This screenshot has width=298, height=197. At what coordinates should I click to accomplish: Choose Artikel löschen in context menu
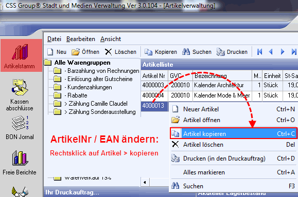[233, 145]
